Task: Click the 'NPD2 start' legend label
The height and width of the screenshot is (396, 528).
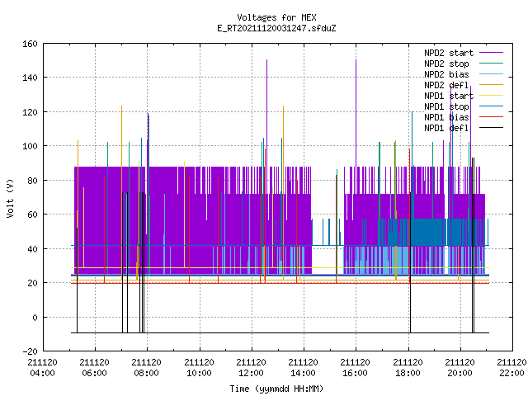Action: tap(449, 53)
